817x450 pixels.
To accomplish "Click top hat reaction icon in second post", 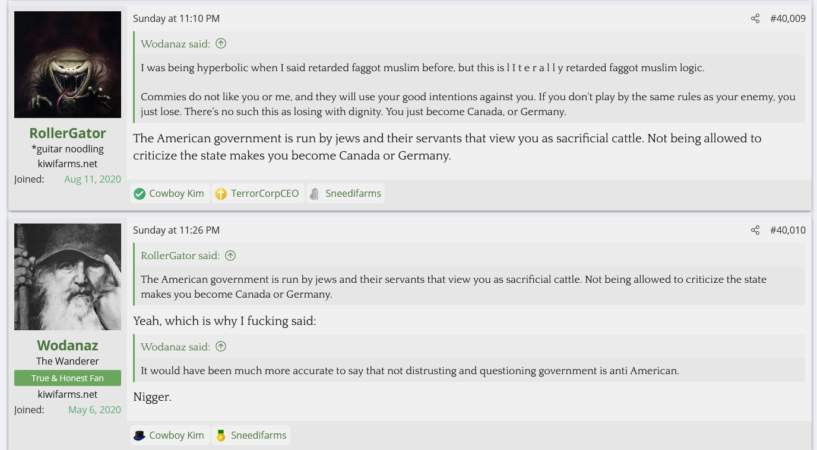I will tap(140, 435).
